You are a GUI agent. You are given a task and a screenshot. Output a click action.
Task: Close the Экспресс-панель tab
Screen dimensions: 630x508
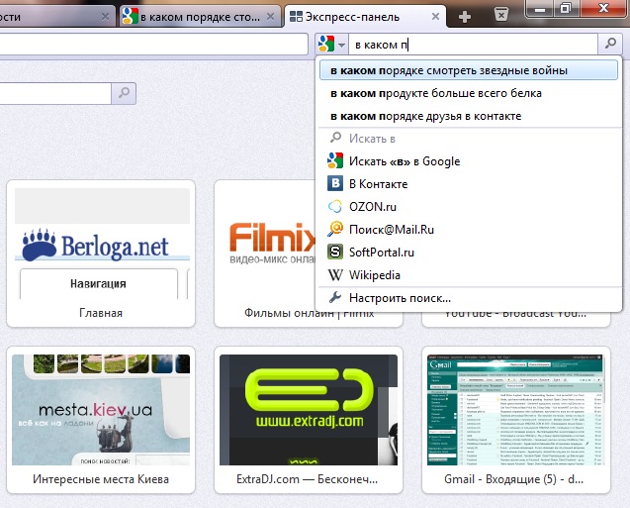(x=435, y=17)
